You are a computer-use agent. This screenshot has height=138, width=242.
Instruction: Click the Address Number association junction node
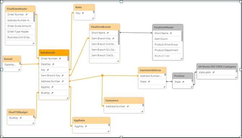click(x=102, y=75)
